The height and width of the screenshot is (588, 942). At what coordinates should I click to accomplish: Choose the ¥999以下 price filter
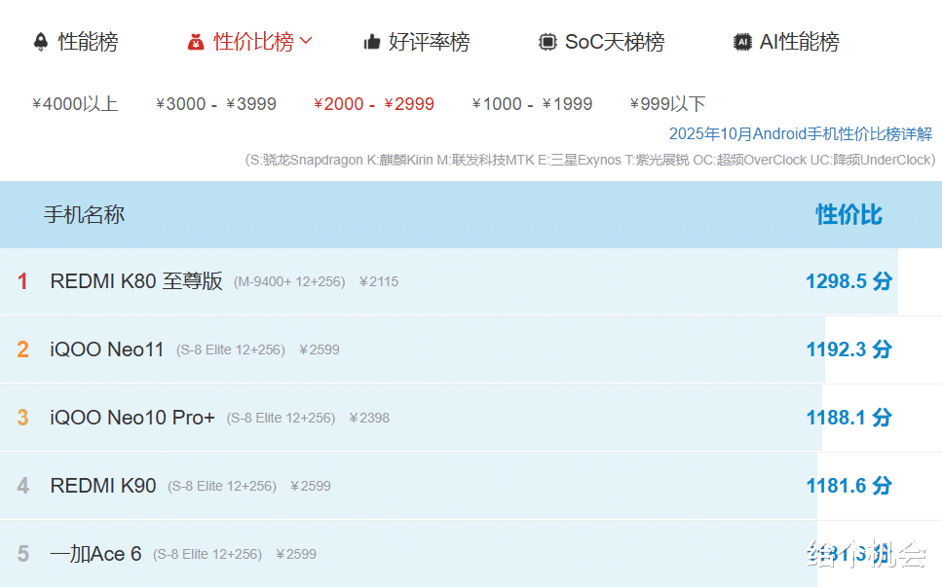[667, 104]
